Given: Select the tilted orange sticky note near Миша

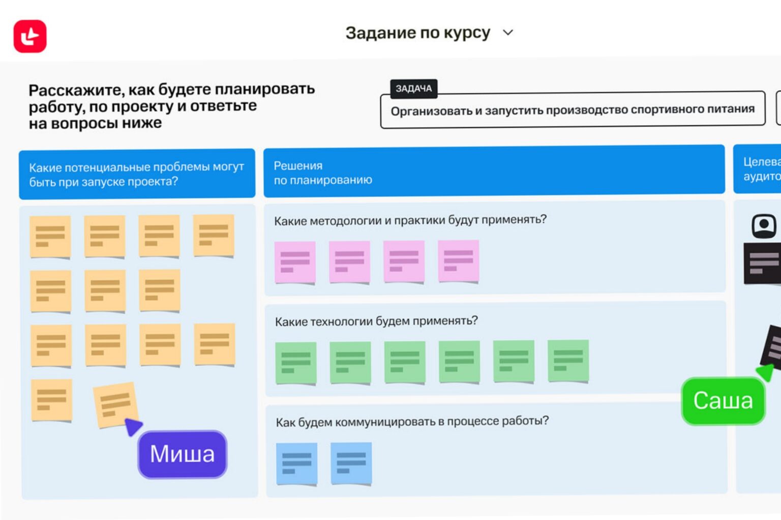Looking at the screenshot, I should [114, 404].
